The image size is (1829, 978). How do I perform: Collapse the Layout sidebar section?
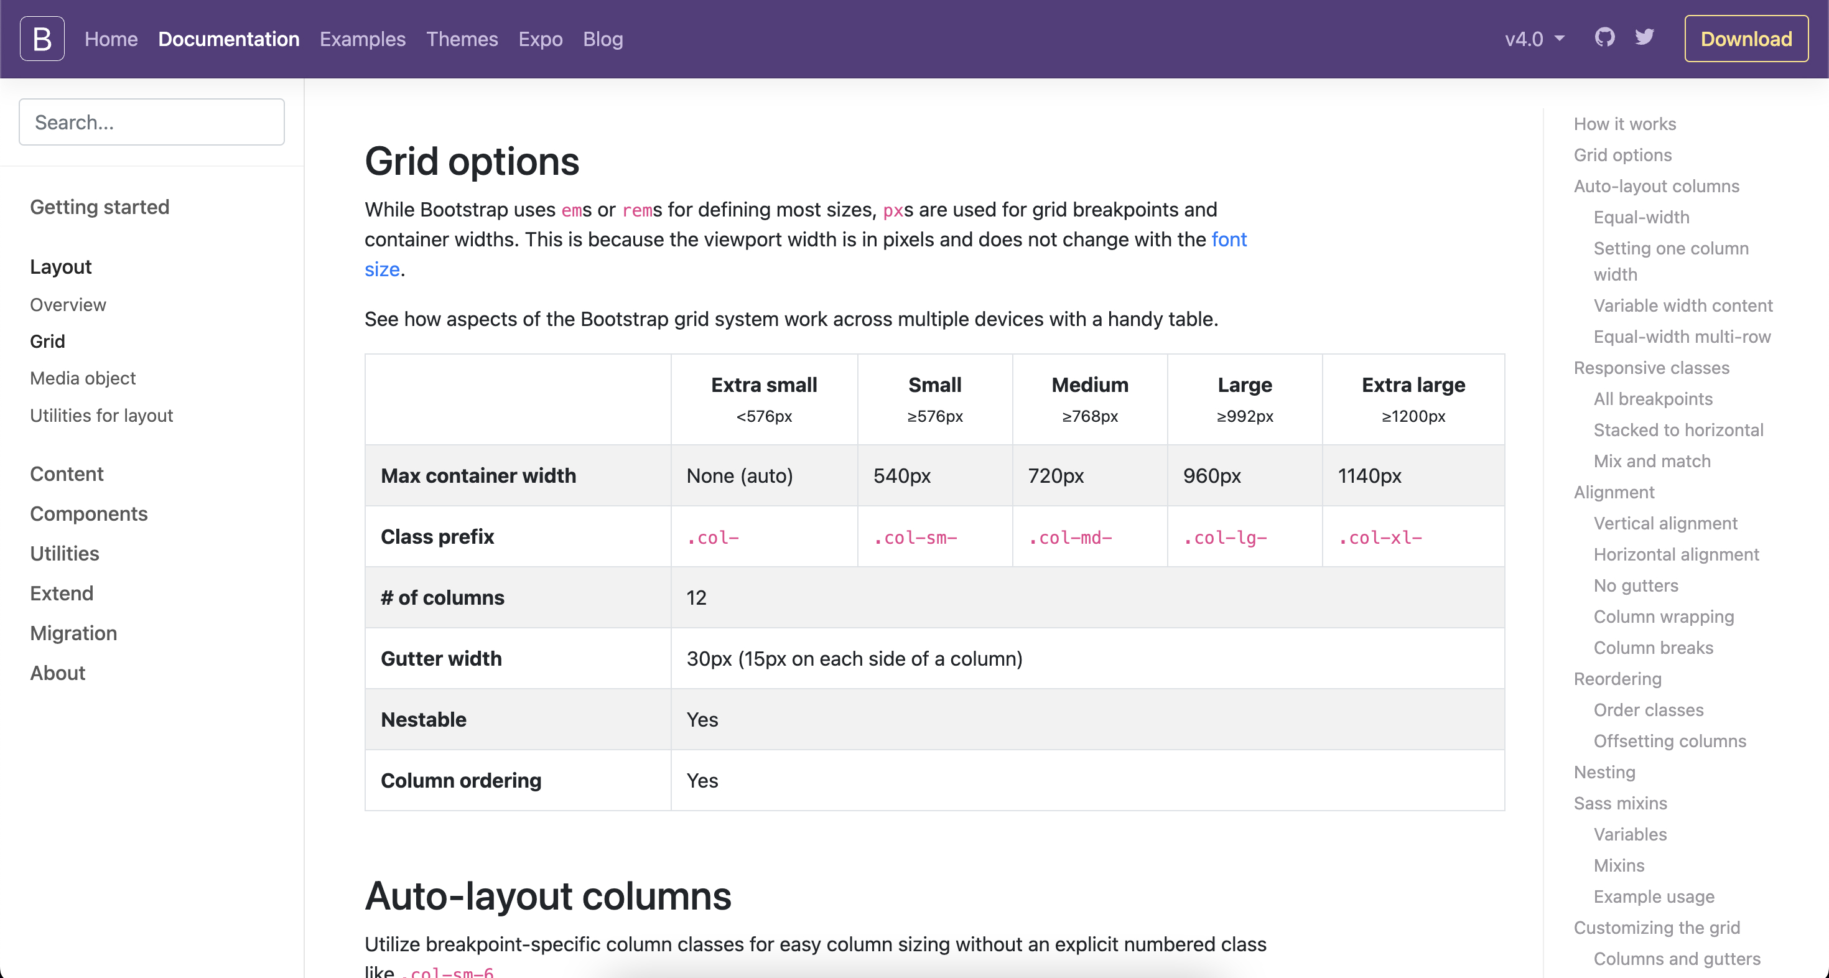pyautogui.click(x=60, y=266)
